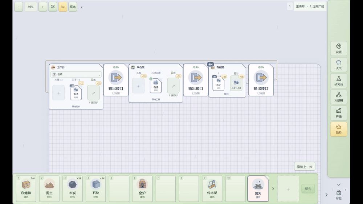
Task: Add new hotbar slot with plus card
Action: click(x=288, y=189)
